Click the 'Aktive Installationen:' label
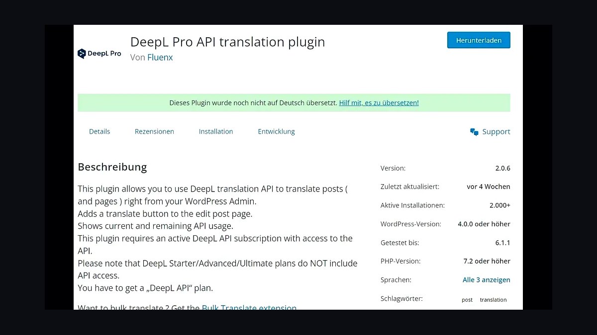The width and height of the screenshot is (597, 335). [x=412, y=205]
